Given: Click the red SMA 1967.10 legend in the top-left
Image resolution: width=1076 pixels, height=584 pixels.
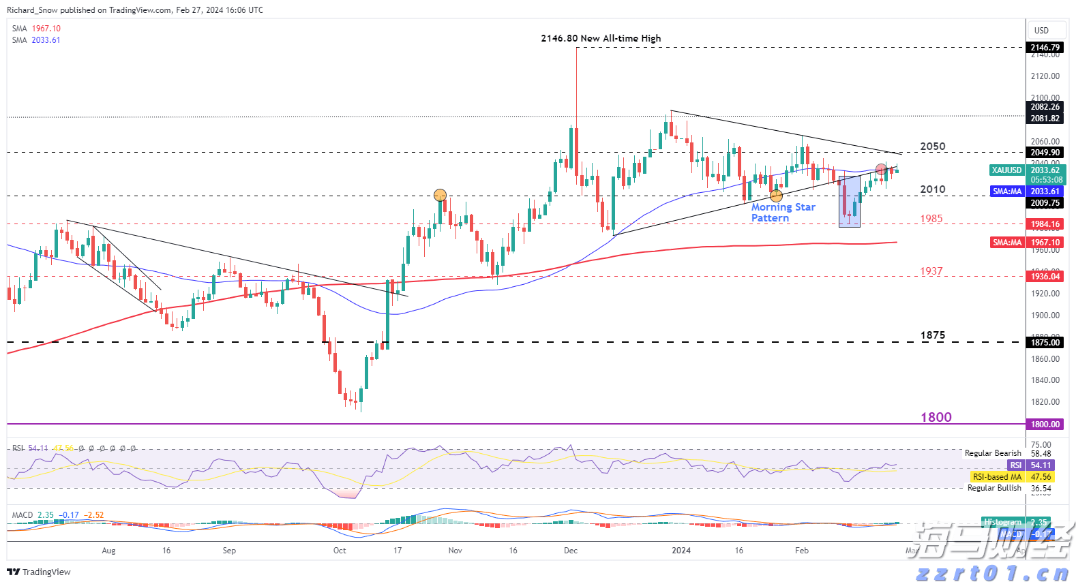Looking at the screenshot, I should (36, 29).
